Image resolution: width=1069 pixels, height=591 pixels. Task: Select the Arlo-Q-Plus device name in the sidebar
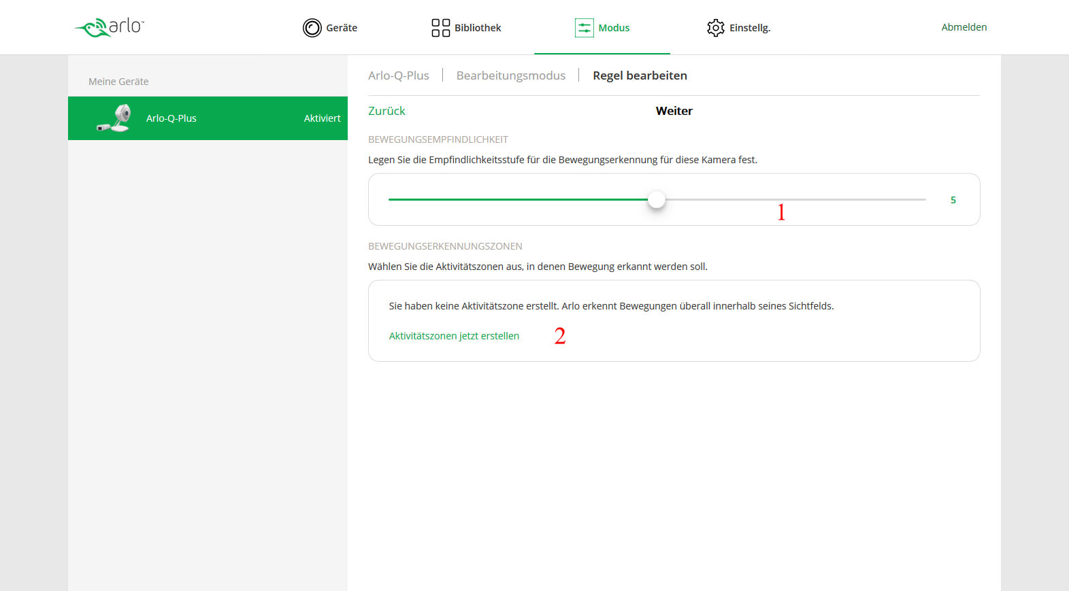pos(171,118)
